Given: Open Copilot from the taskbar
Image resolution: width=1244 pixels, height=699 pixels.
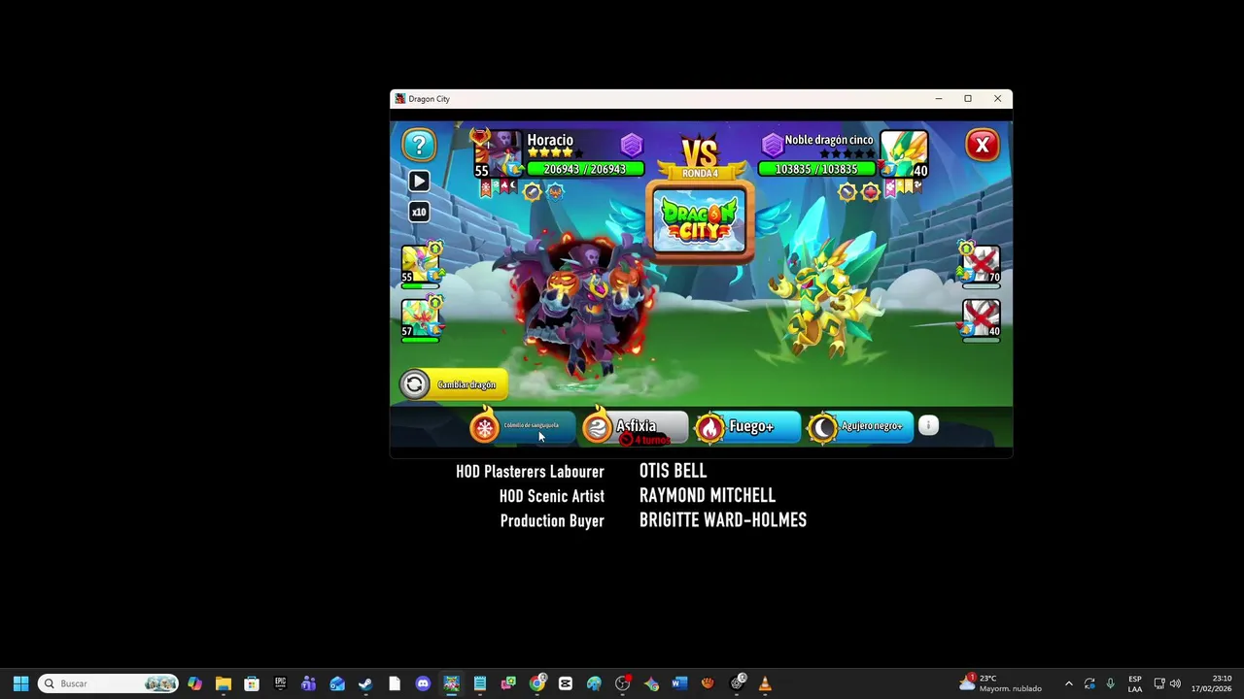Looking at the screenshot, I should click(x=194, y=683).
